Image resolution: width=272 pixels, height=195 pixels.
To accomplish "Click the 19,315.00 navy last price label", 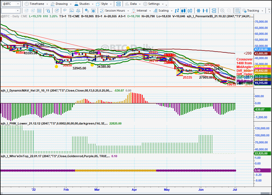I will (262, 83).
